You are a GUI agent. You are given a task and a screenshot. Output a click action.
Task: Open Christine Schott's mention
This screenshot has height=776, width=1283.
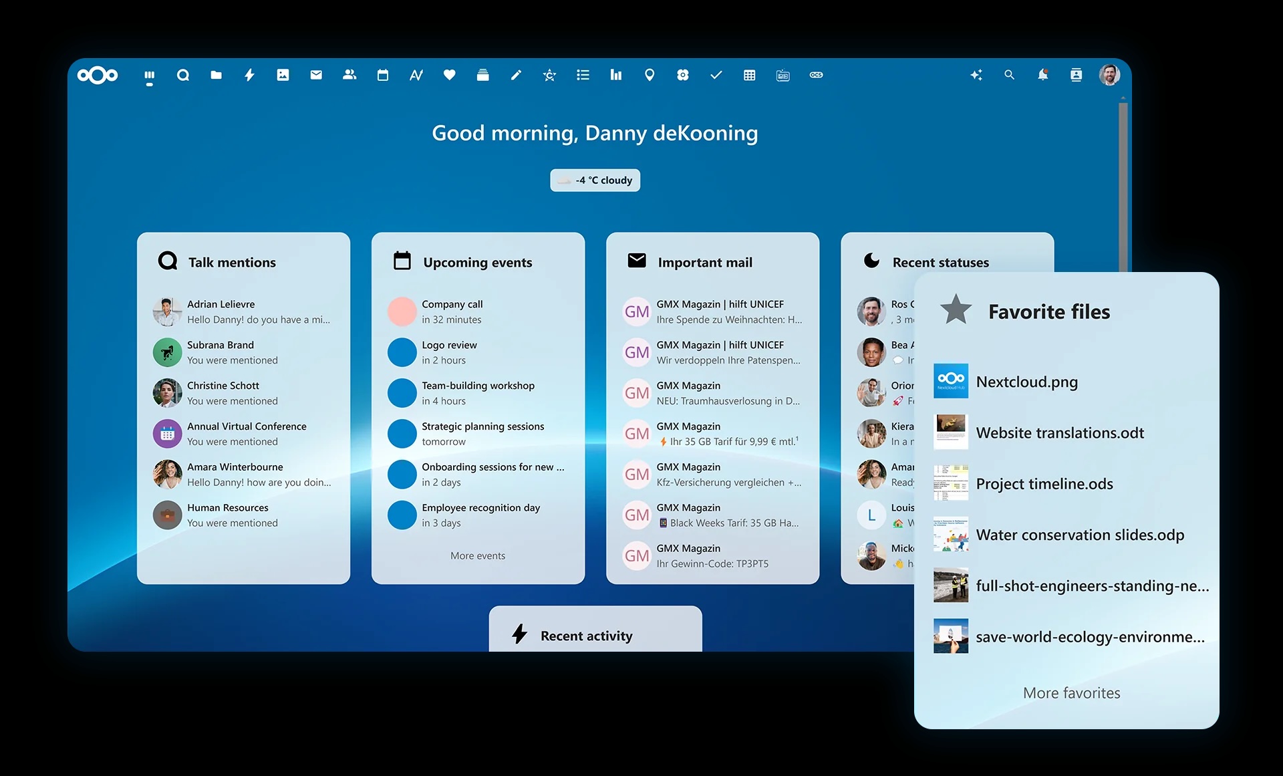coord(243,394)
